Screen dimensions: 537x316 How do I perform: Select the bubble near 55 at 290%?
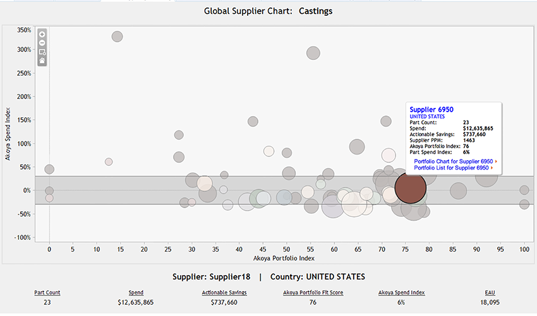coord(313,53)
